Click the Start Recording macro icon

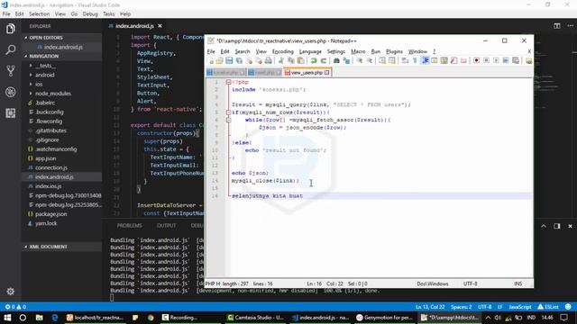(x=476, y=60)
